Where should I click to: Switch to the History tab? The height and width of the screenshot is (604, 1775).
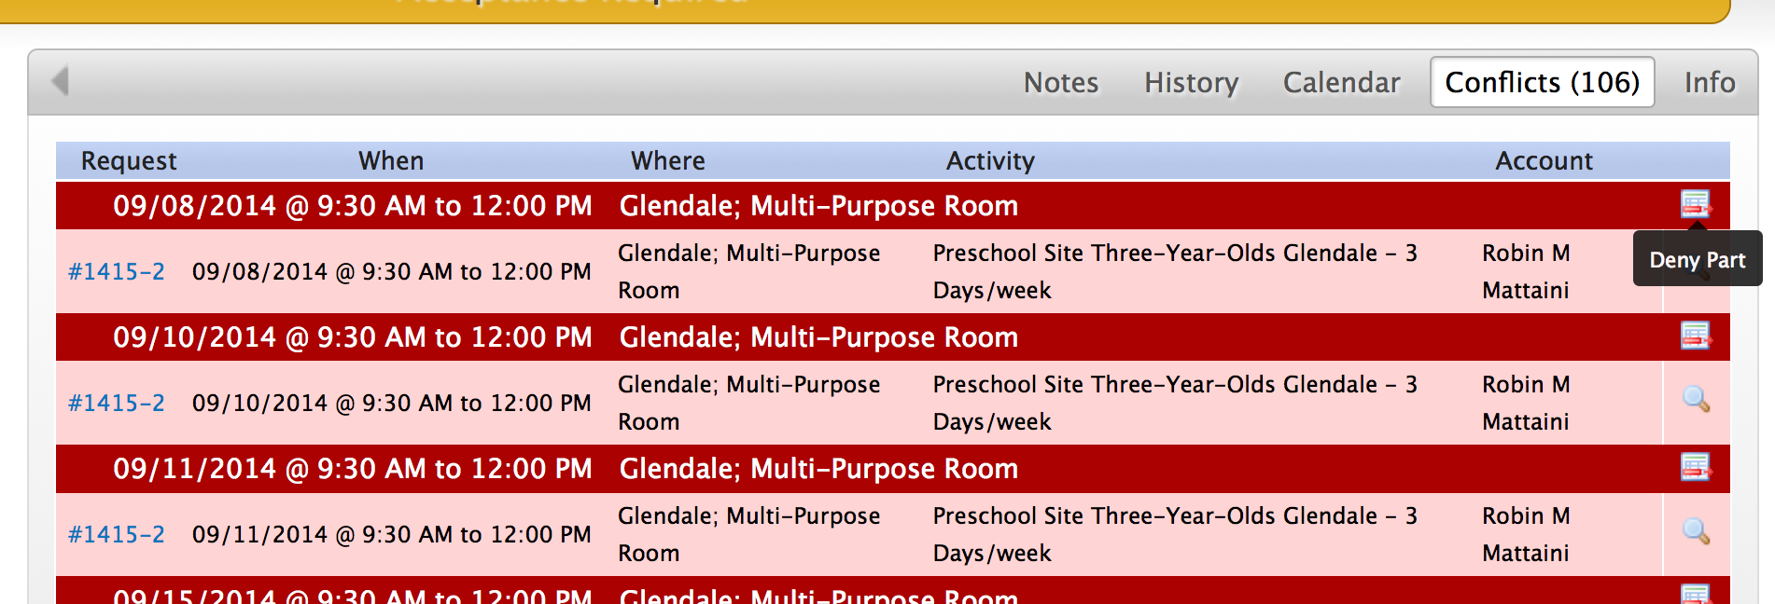[x=1191, y=82]
